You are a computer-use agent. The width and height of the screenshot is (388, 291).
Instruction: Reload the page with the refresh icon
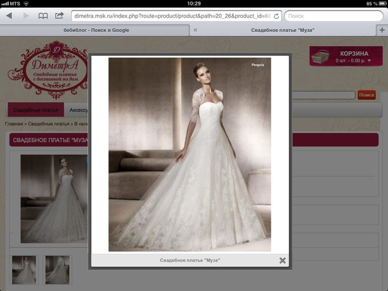pyautogui.click(x=277, y=16)
